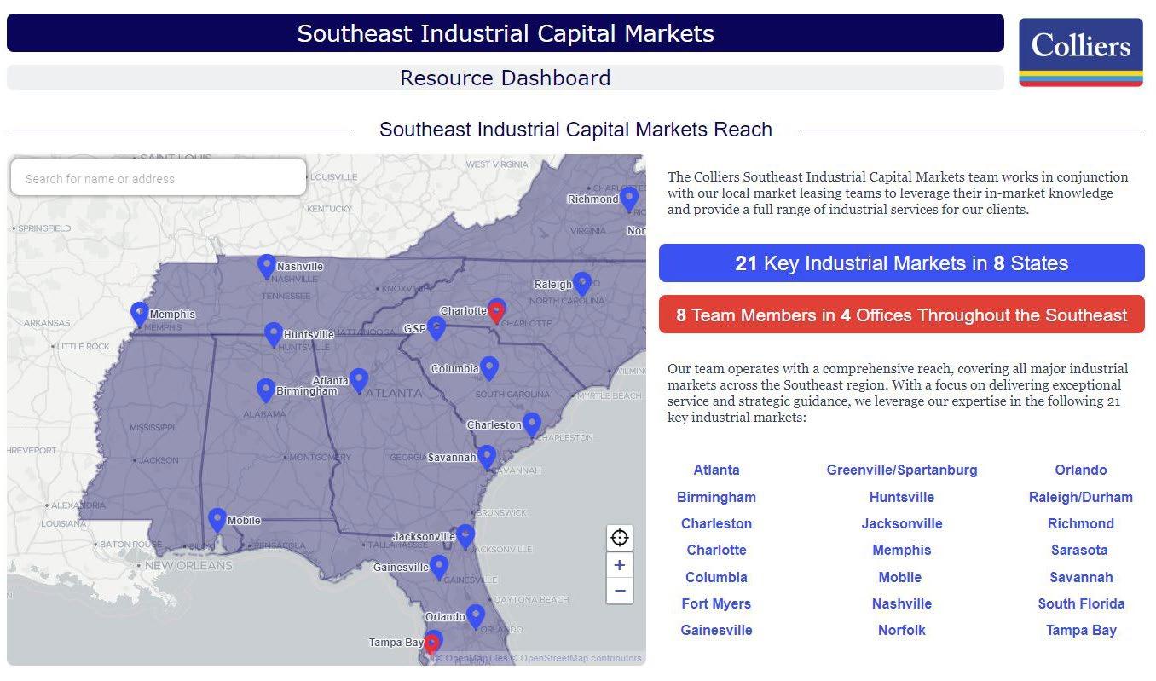Click the Resource Dashboard subtitle
This screenshot has width=1156, height=681.
click(506, 78)
